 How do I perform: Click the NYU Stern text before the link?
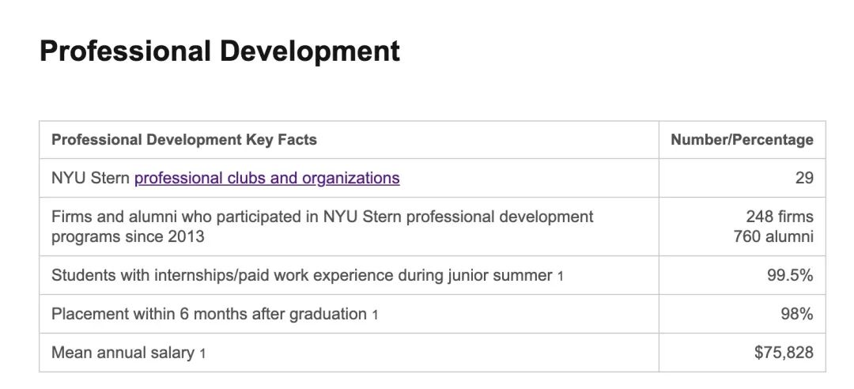coord(90,178)
